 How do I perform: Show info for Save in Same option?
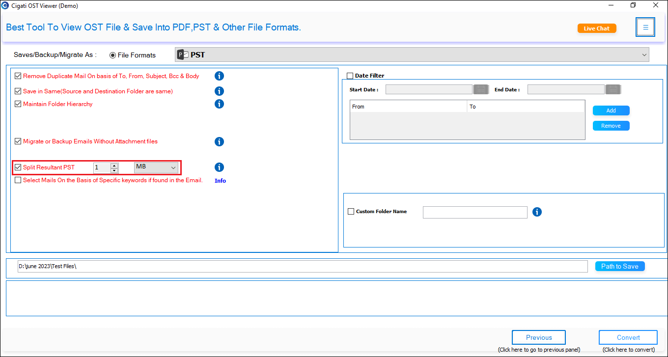point(220,91)
